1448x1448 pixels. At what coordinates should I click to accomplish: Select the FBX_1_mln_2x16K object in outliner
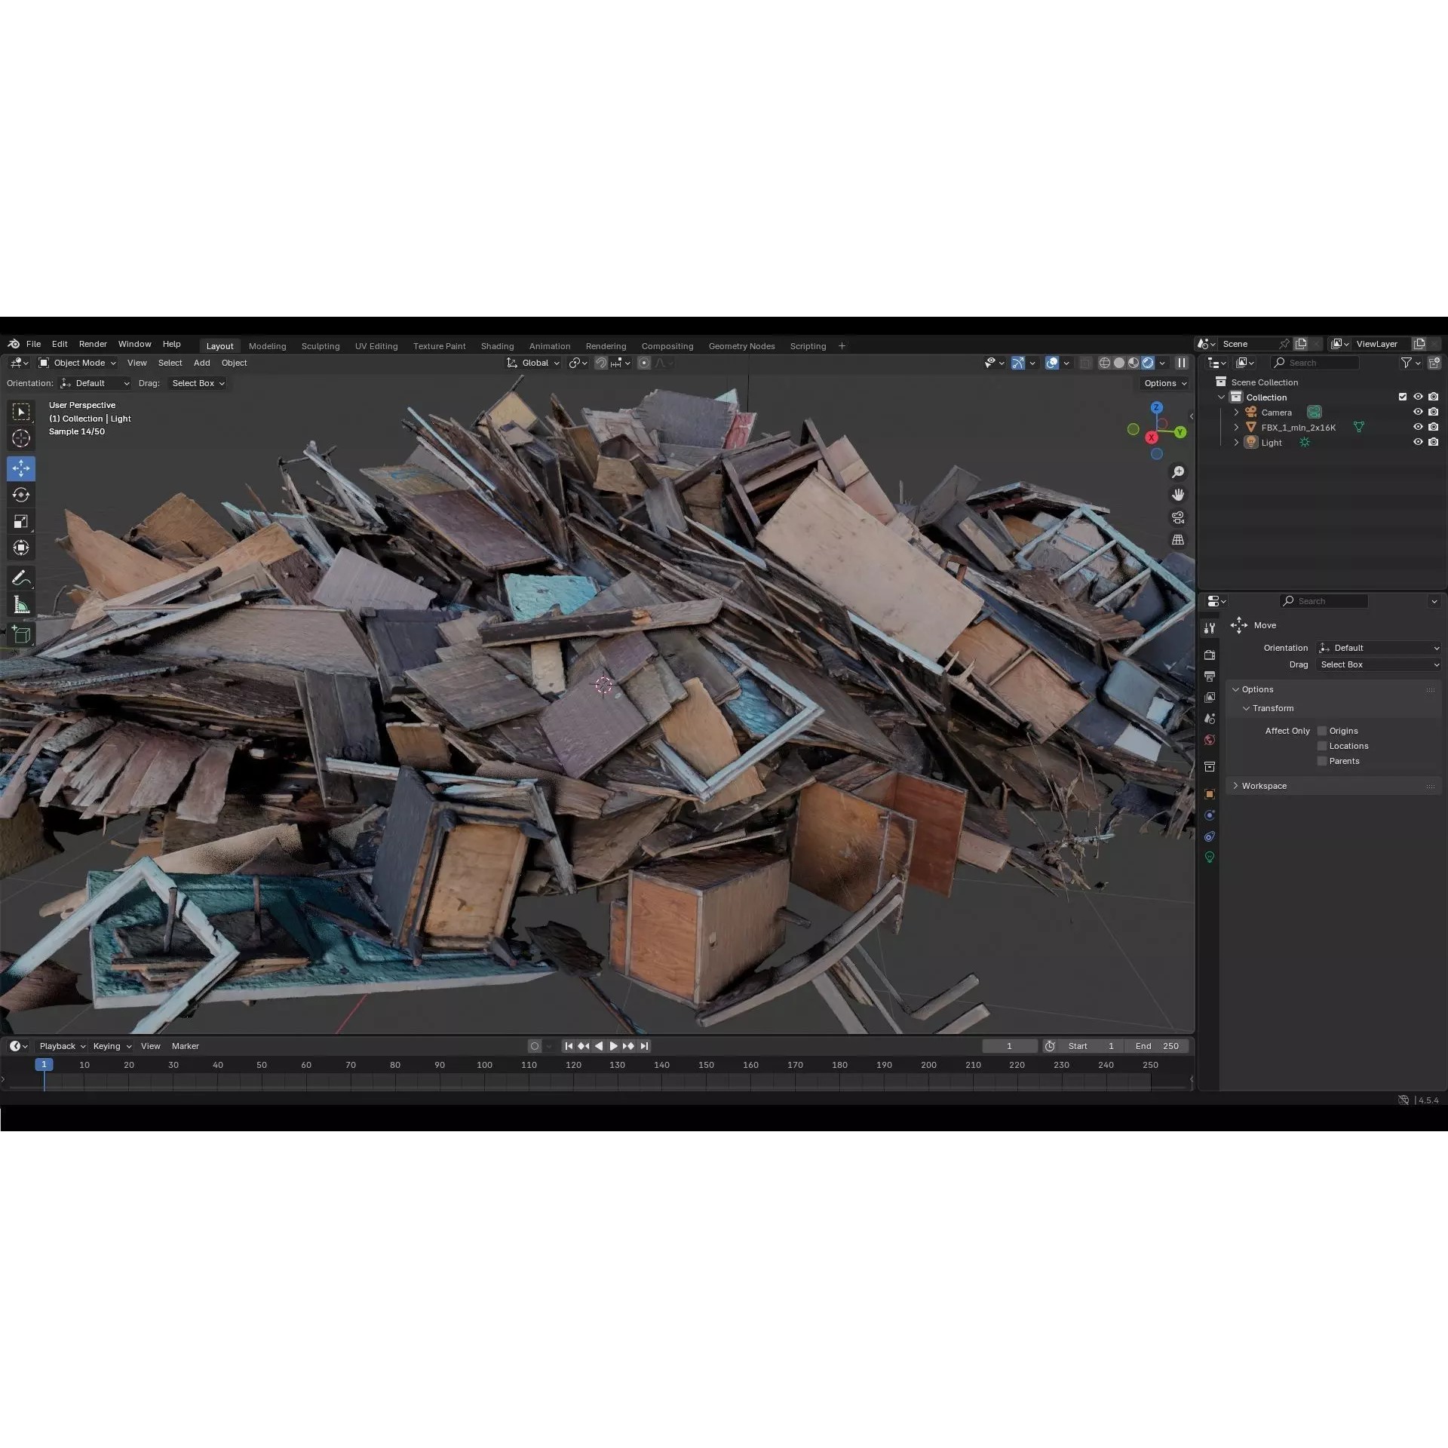1299,427
